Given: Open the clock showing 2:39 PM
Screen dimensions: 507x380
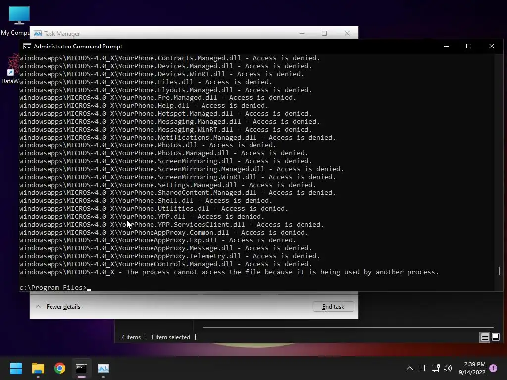Looking at the screenshot, I should click(x=472, y=368).
